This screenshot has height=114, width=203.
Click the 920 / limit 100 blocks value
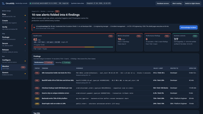pyautogui.click(x=160, y=88)
